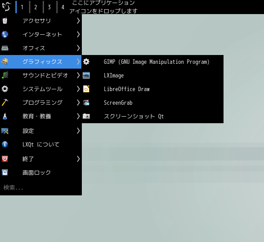Expand the サウンドとビデオ submenu arrow
This screenshot has height=242, width=264.
coord(78,75)
